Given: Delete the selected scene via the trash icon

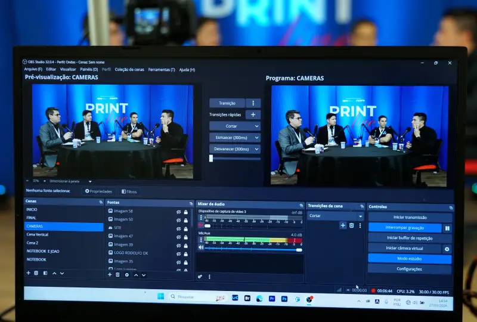Looking at the screenshot, I should (36, 273).
